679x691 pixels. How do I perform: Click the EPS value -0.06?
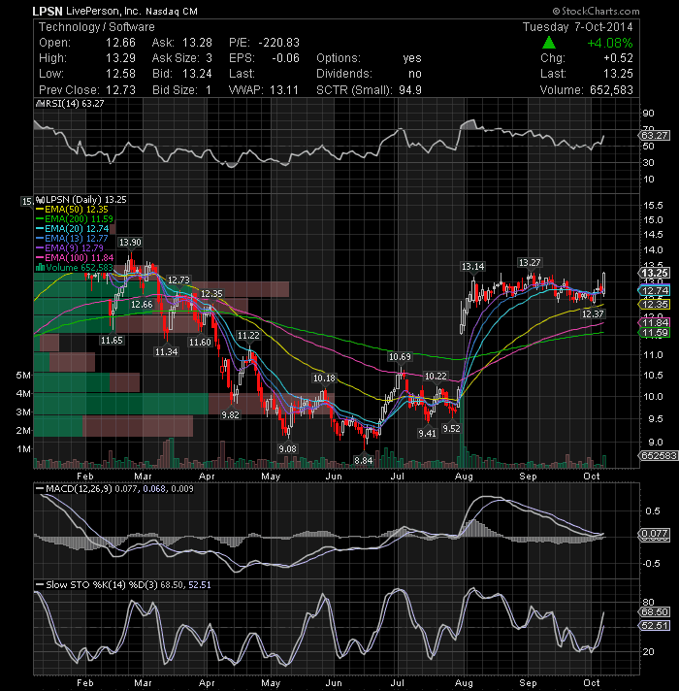286,58
